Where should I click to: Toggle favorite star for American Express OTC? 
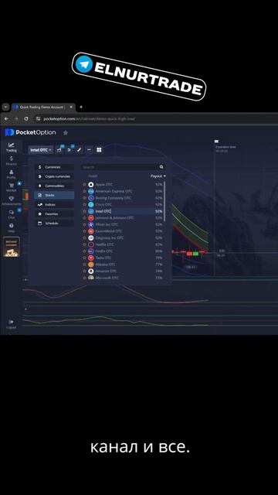84,191
